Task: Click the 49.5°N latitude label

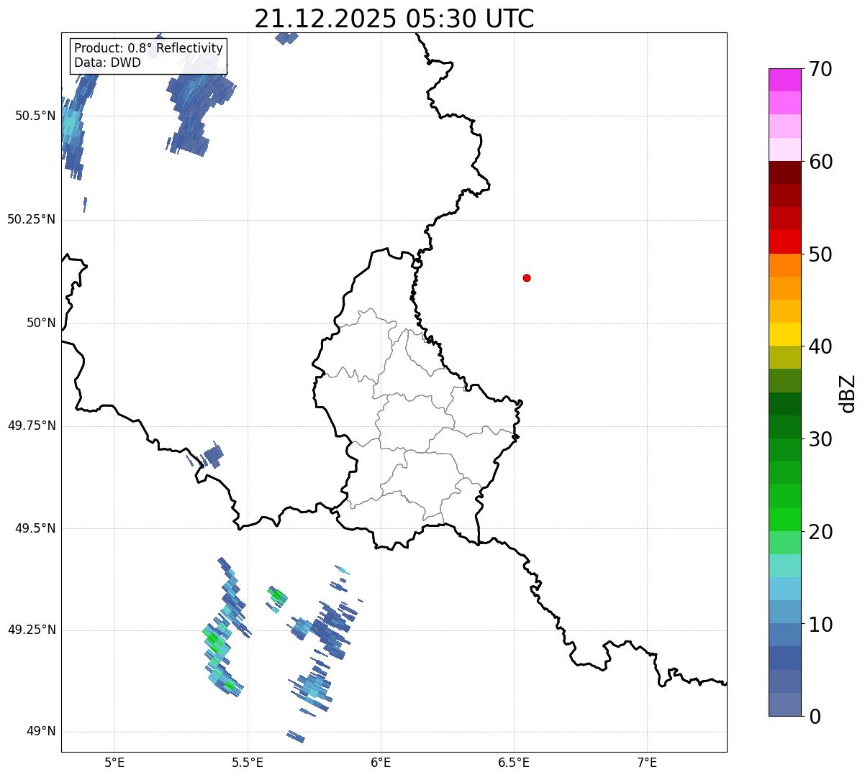Action: [x=35, y=528]
